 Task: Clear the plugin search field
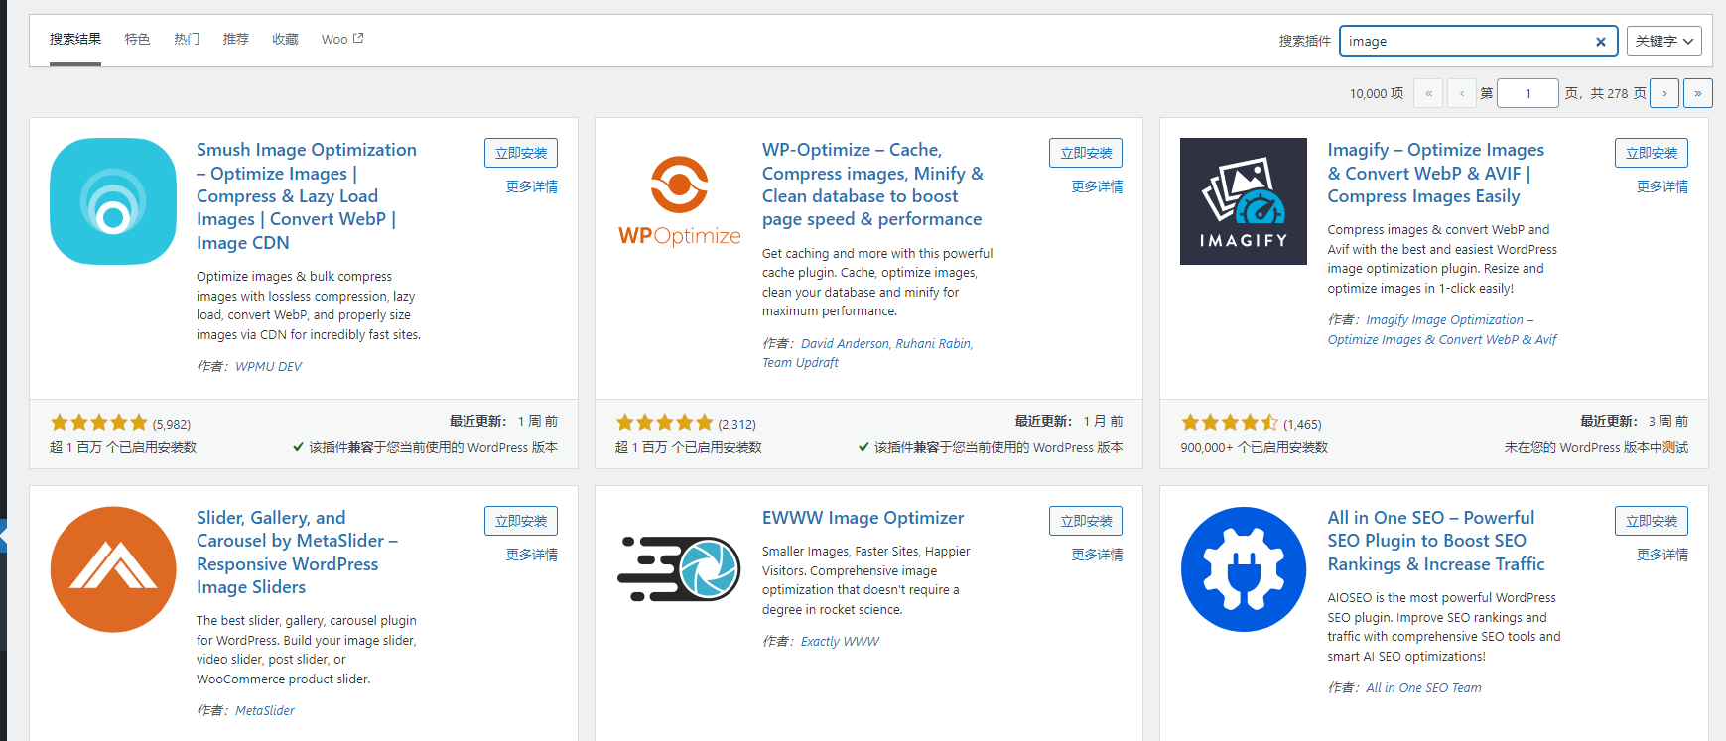[x=1600, y=41]
